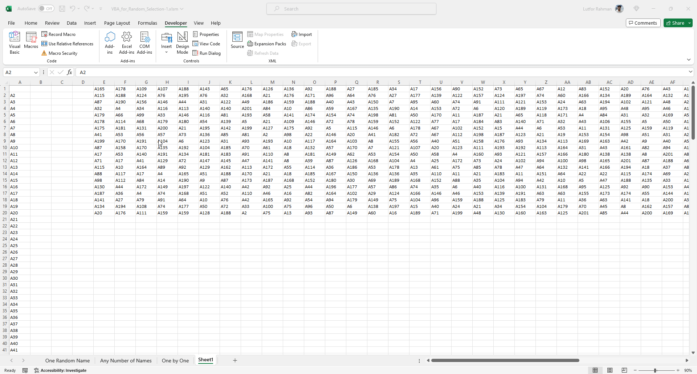697x374 pixels.
Task: Switch to the Insert tab
Action: [x=90, y=23]
